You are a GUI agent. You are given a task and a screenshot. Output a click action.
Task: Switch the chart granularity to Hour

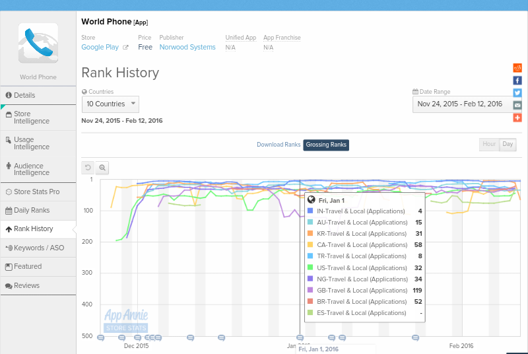point(489,144)
